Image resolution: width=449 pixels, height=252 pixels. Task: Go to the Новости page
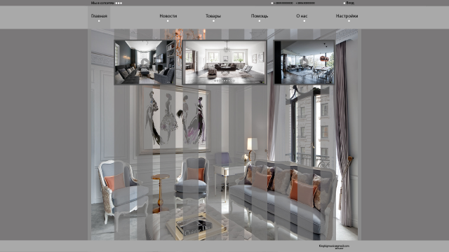tap(168, 16)
